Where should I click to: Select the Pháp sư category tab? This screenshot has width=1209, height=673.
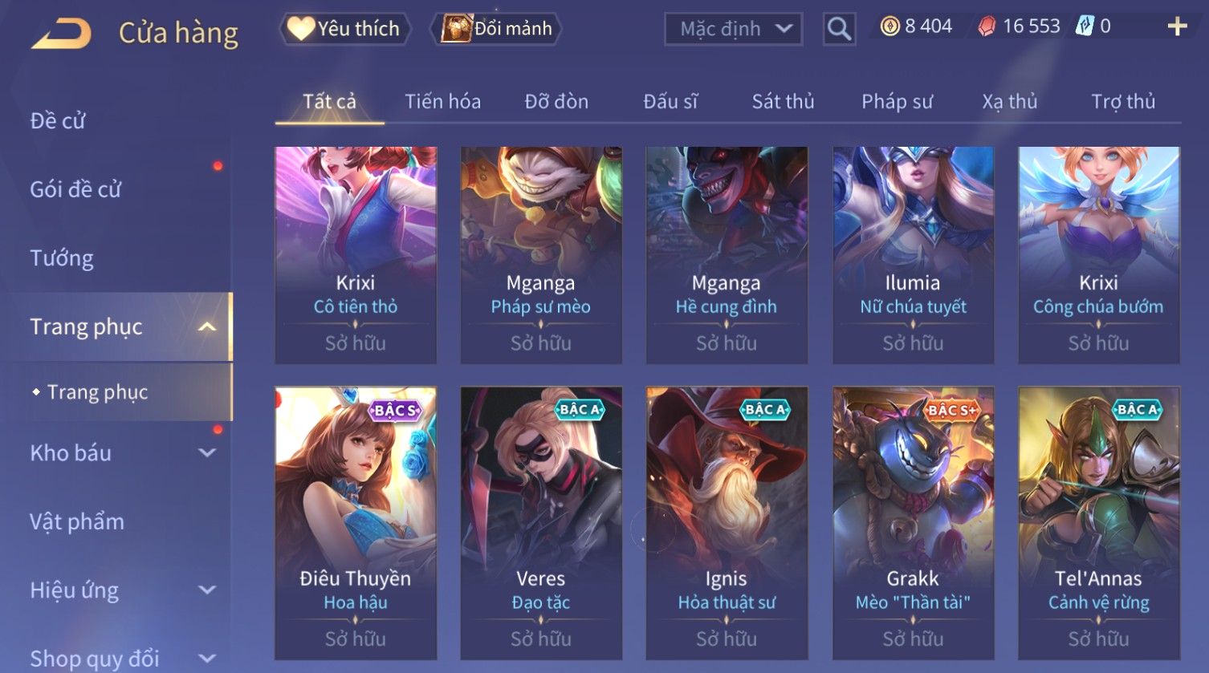tap(897, 102)
